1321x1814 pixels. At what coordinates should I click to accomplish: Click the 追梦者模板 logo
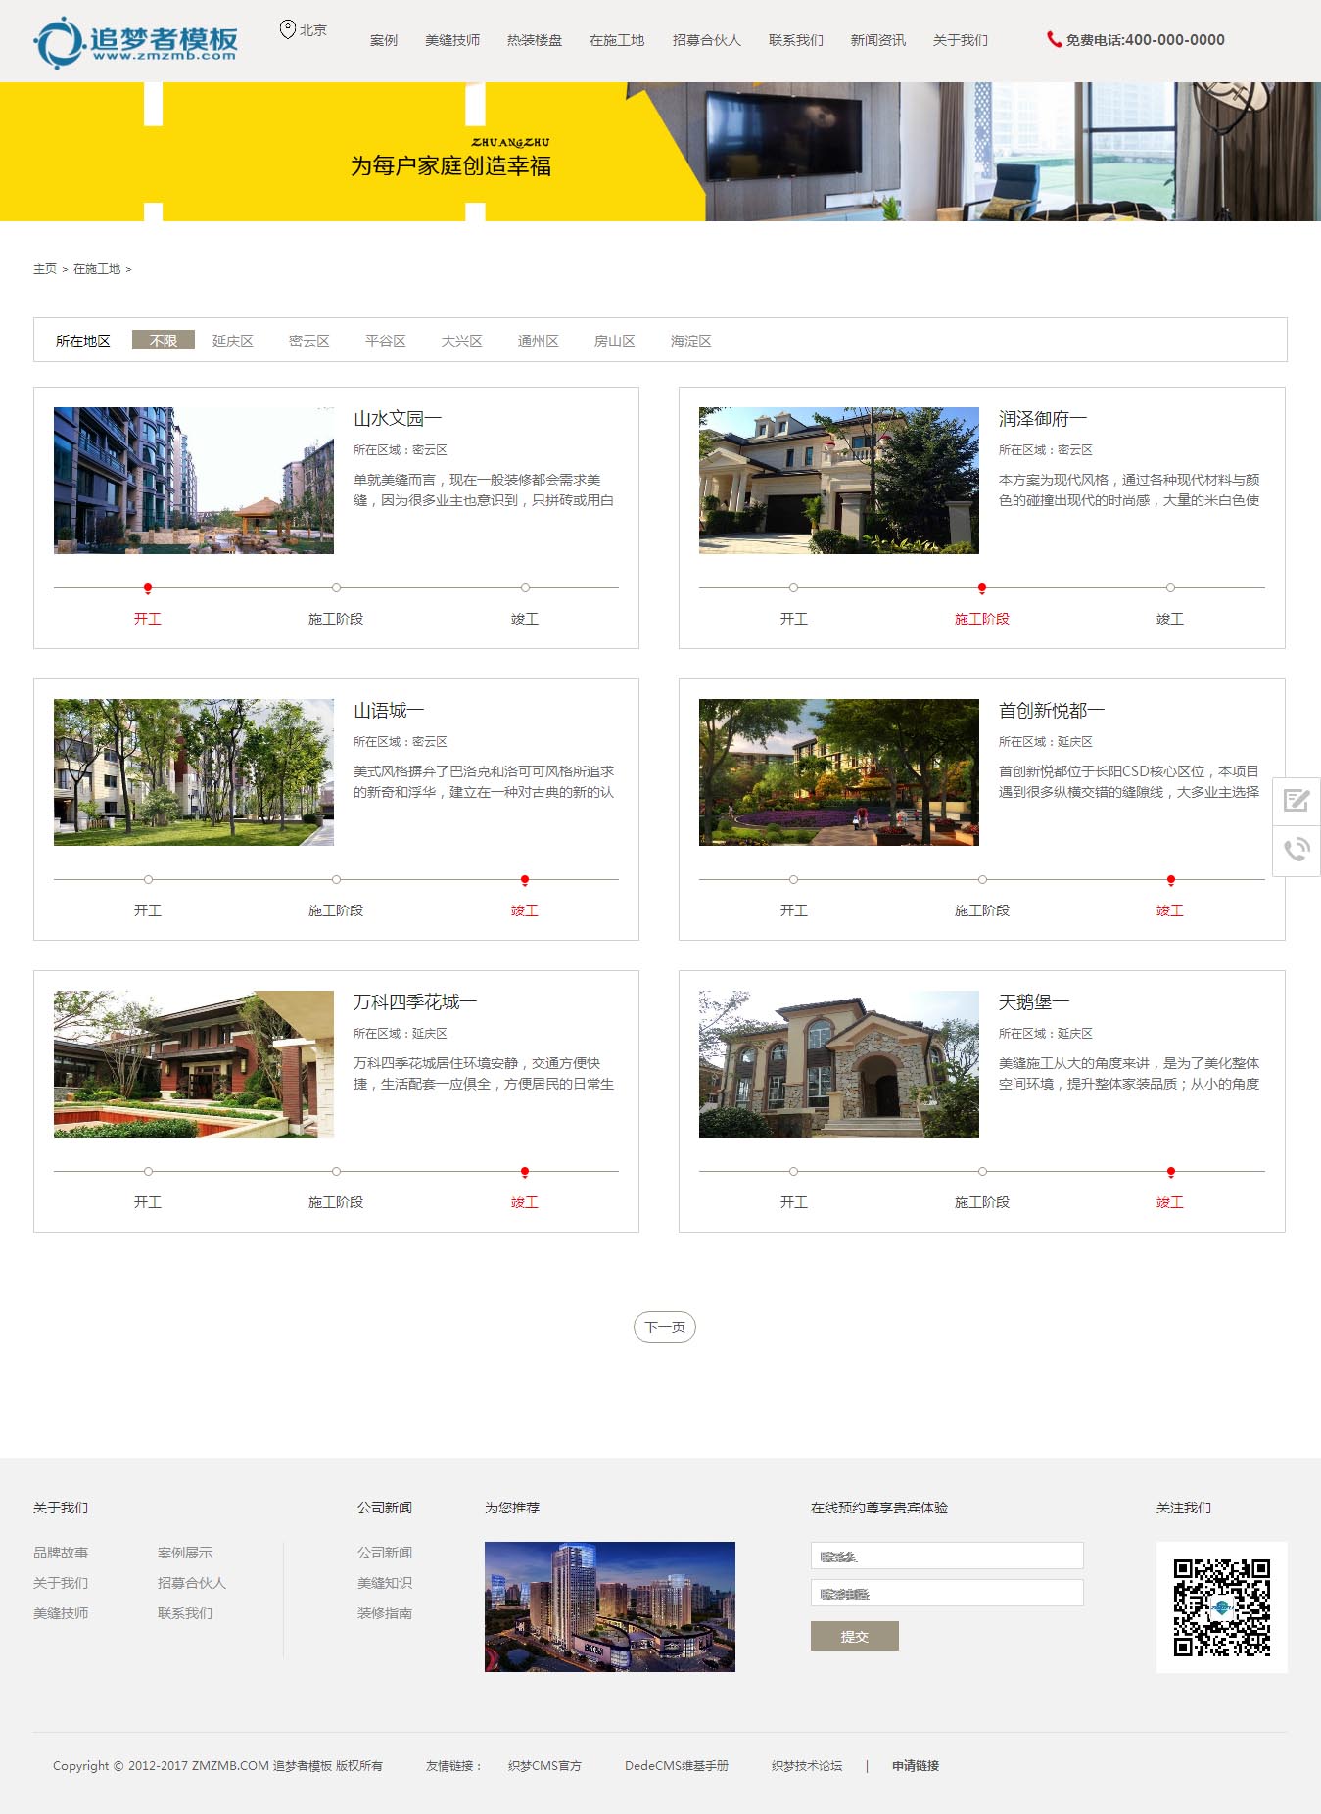point(137,41)
